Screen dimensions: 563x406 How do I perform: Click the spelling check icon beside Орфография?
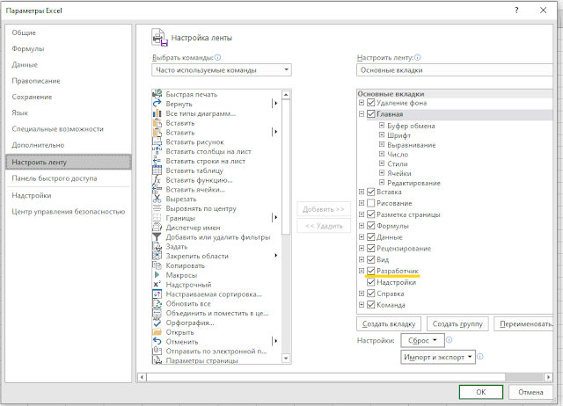point(157,323)
